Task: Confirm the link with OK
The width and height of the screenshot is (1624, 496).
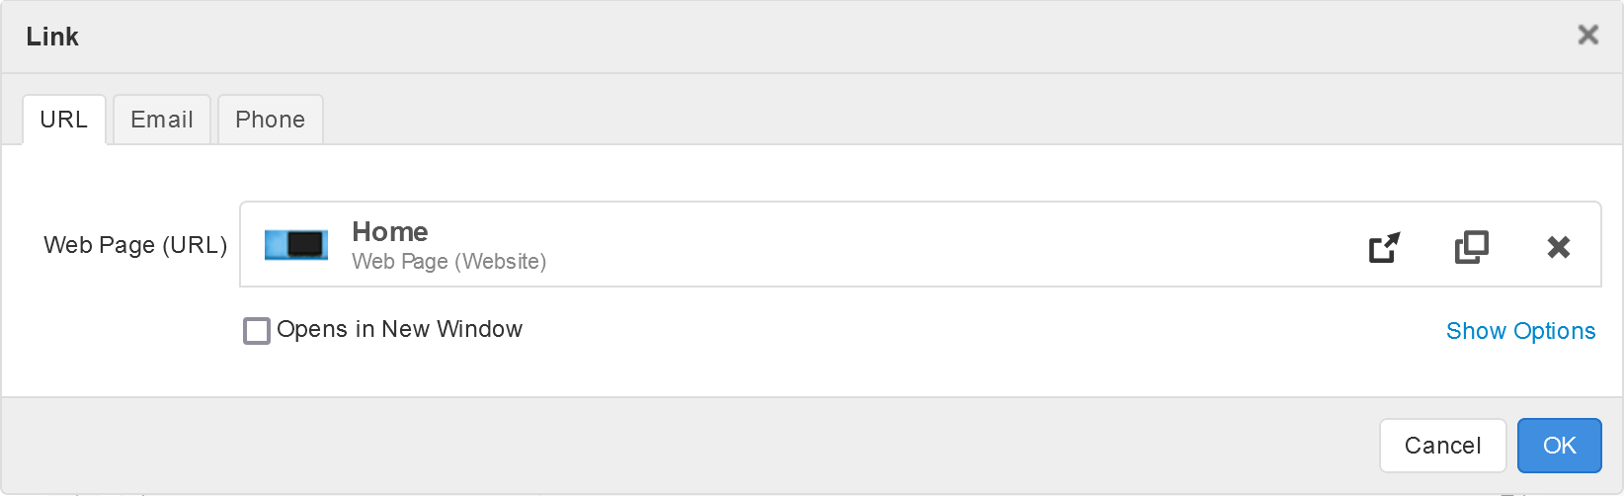Action: pyautogui.click(x=1559, y=446)
